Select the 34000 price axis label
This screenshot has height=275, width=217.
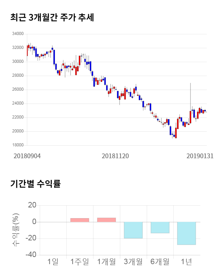coord(18,34)
